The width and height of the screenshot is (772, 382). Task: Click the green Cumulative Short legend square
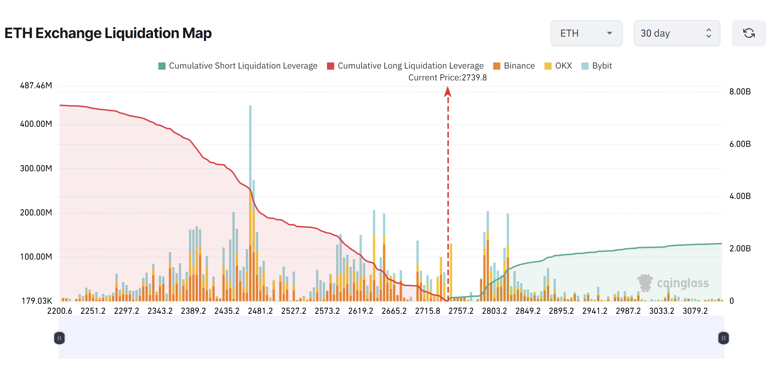161,66
